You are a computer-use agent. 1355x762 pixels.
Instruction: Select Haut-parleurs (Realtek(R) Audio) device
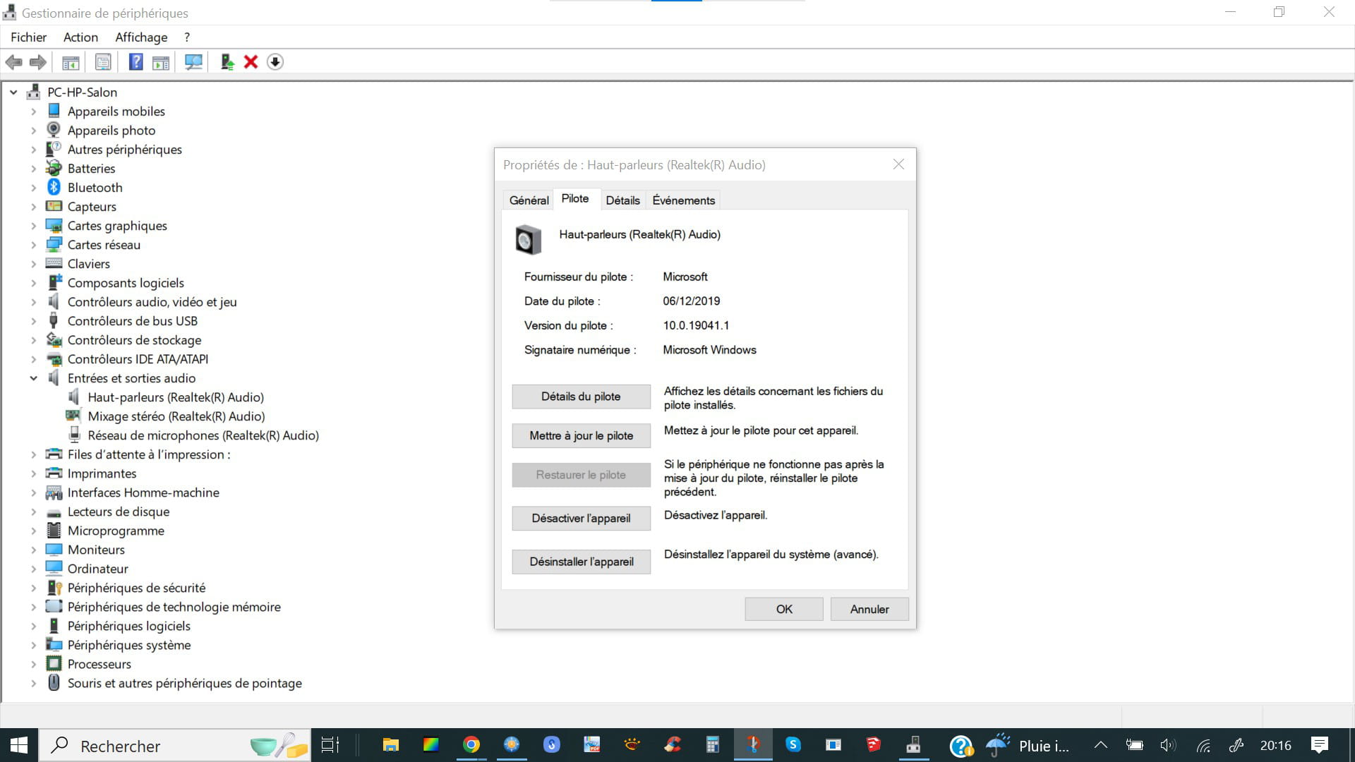[x=175, y=397]
